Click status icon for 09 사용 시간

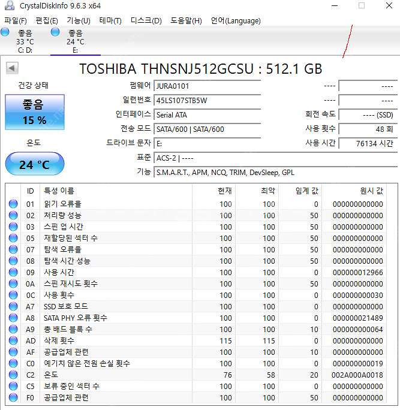[13, 272]
